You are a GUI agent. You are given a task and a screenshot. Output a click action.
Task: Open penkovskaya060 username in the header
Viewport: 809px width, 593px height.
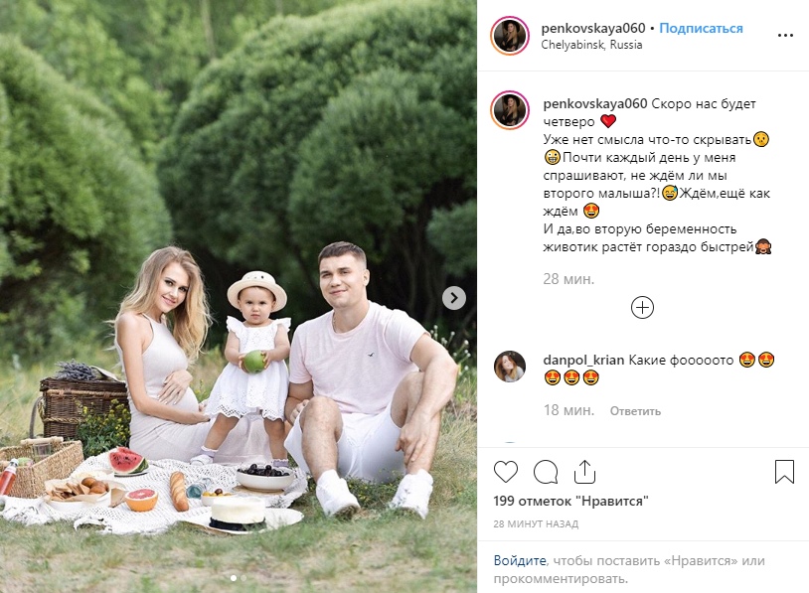[x=593, y=29]
